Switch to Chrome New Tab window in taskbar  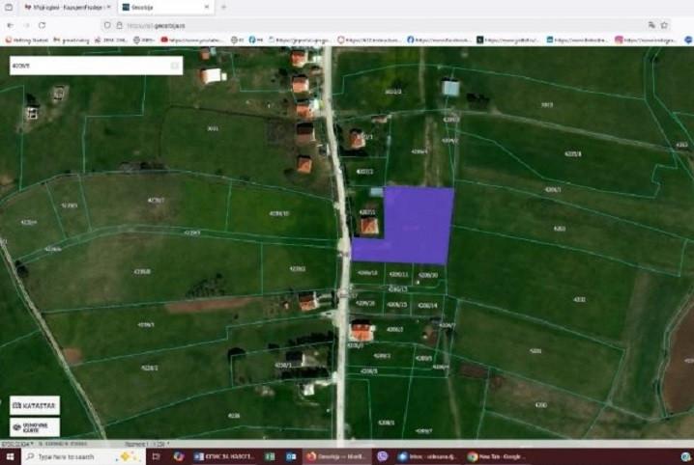tap(498, 456)
